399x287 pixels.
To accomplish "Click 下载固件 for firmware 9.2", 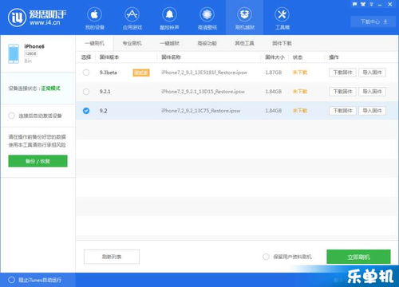I will (342, 111).
